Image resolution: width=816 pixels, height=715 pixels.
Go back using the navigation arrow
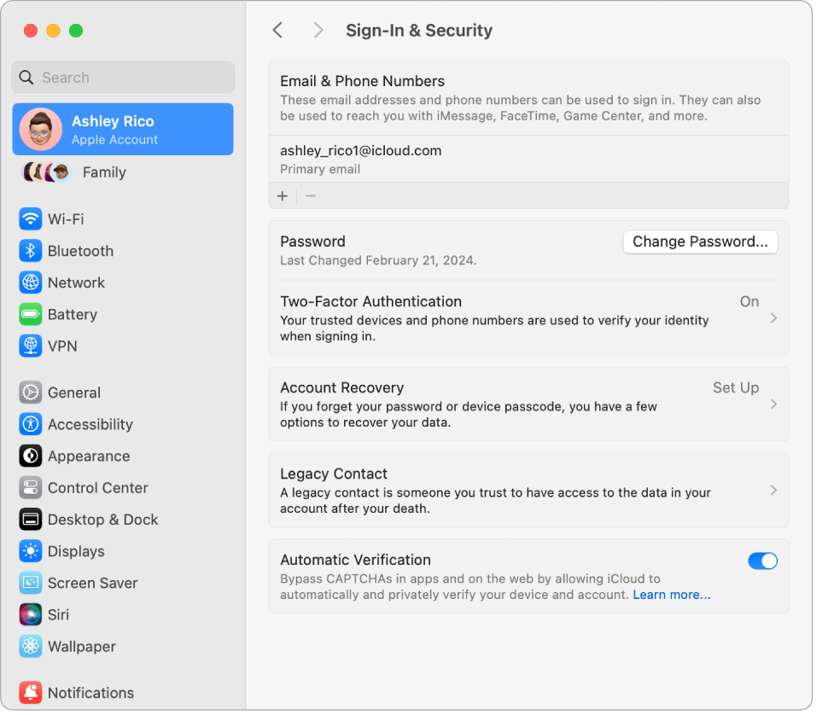click(x=277, y=30)
